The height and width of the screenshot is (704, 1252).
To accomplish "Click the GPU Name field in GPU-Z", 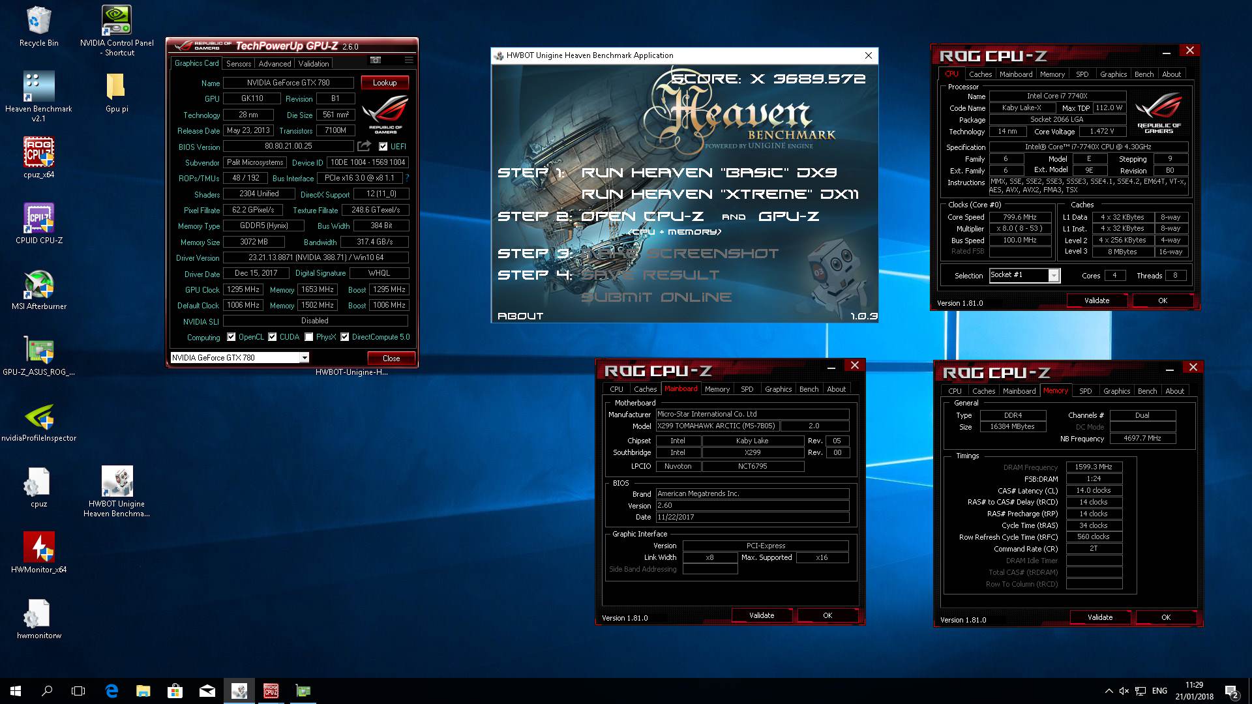I will point(288,83).
